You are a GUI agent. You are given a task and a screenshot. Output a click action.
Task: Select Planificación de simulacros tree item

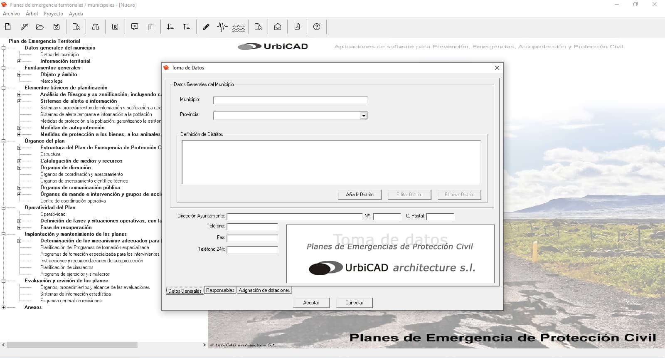pyautogui.click(x=67, y=267)
